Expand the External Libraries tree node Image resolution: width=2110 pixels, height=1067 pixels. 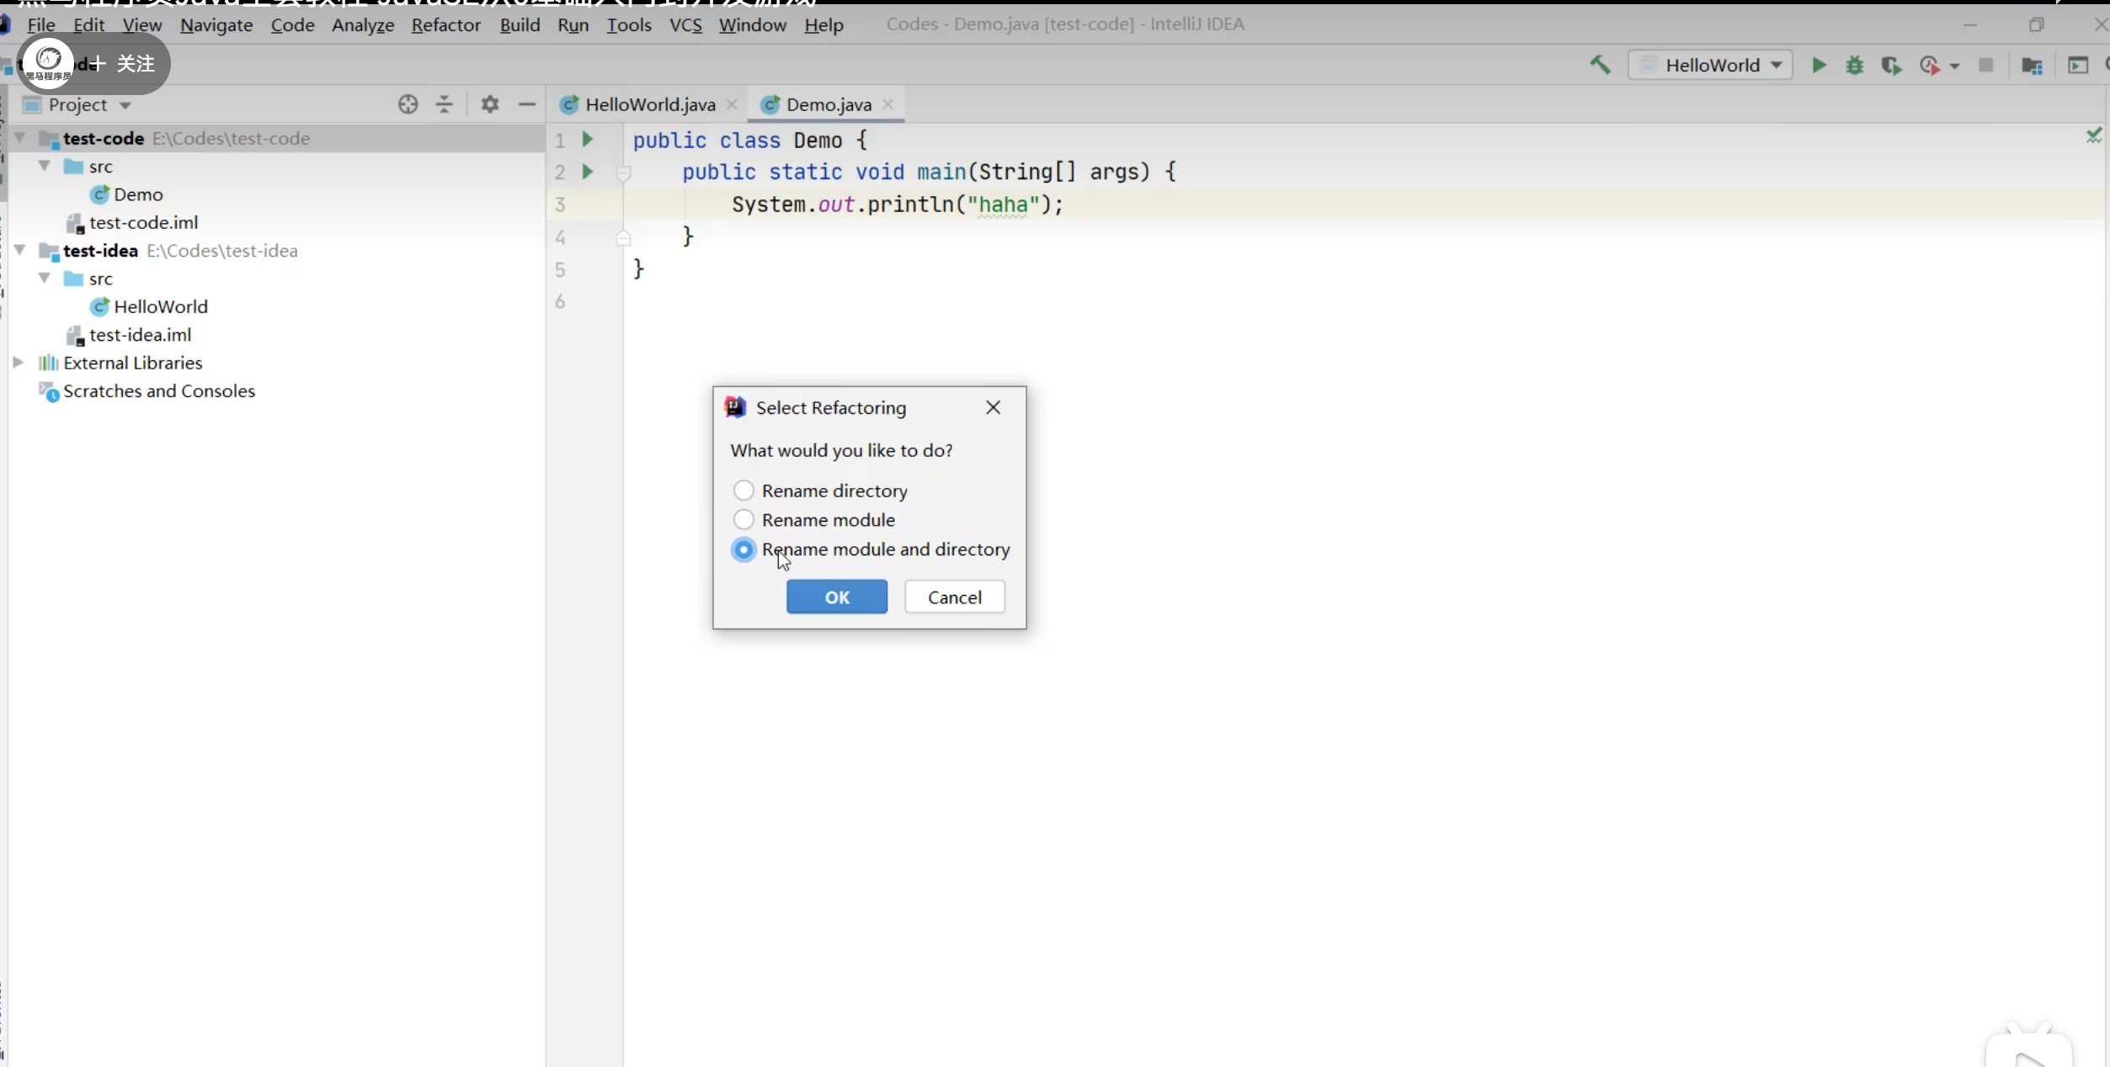[x=18, y=363]
